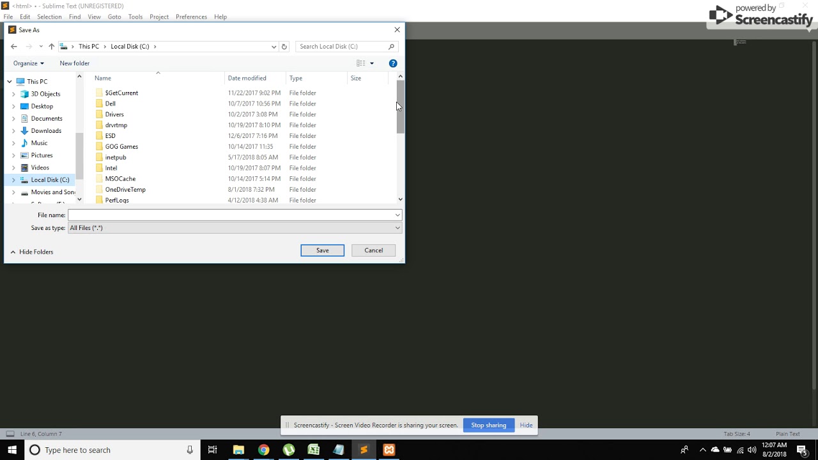Screen dimensions: 818x460
Task: Open the Downloads folder in the navigation pane
Action: click(46, 131)
